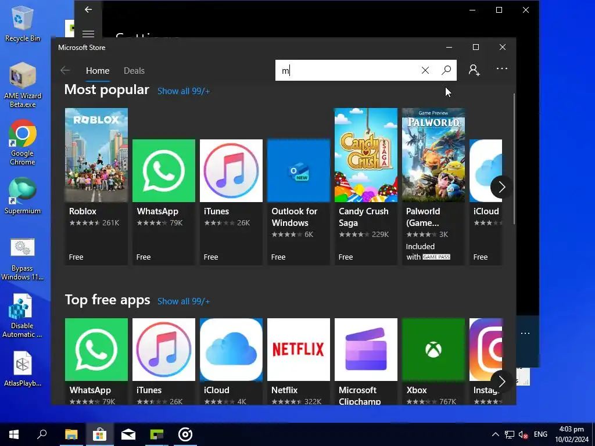This screenshot has width=595, height=446.
Task: Switch to the Deals tab
Action: click(134, 71)
